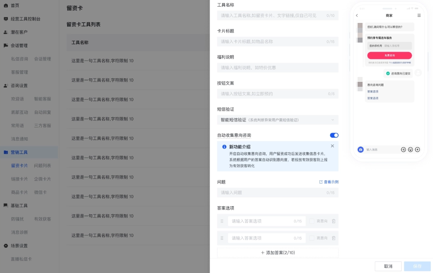Screen dimensions: 433x273
Task: Select the voice message icon in the phone preview
Action: click(x=403, y=149)
